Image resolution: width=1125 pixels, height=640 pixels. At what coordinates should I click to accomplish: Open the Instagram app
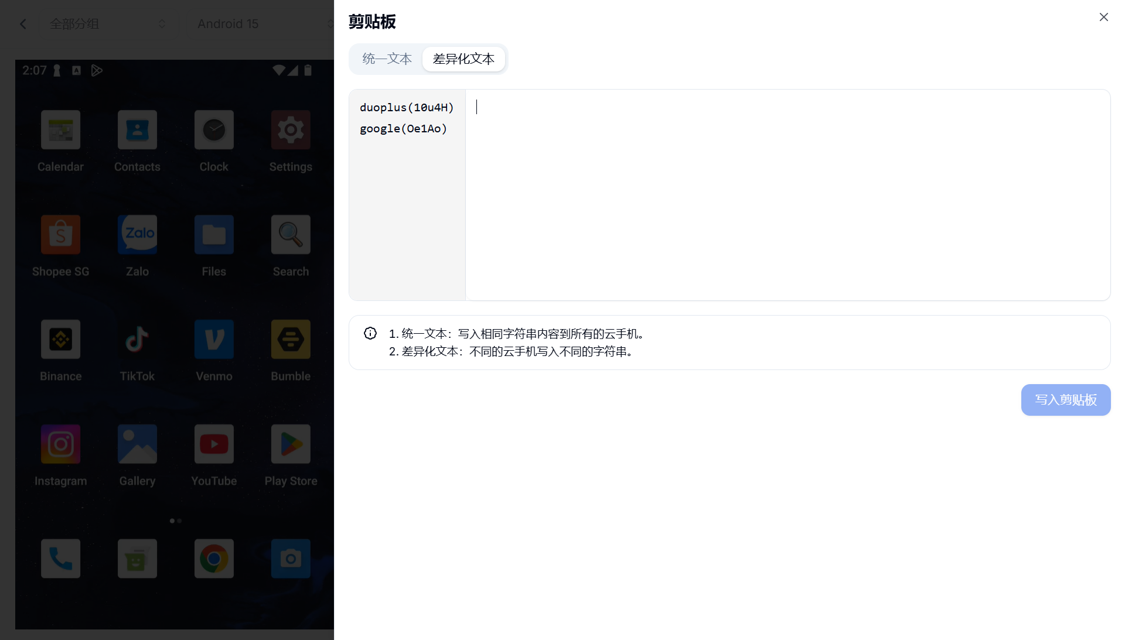click(60, 444)
